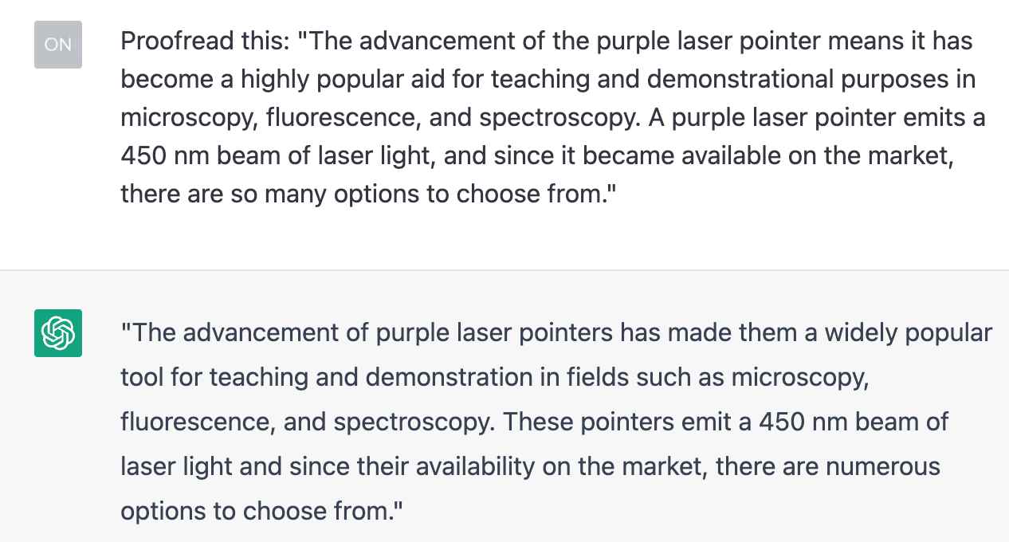Click the ChatGPT green logo avatar
This screenshot has height=542, width=1009.
tap(58, 332)
